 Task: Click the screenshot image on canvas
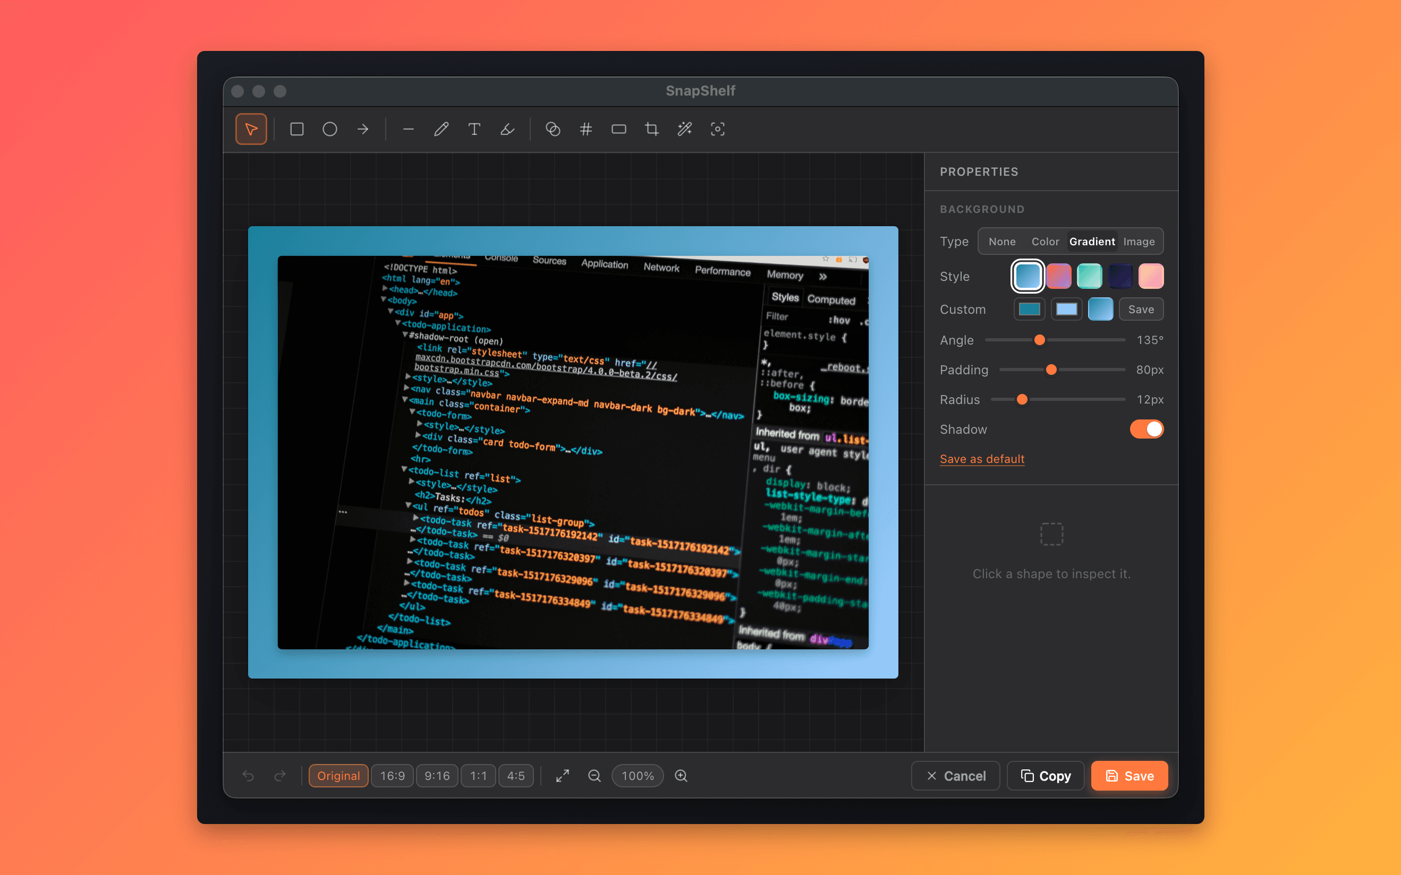(x=573, y=452)
